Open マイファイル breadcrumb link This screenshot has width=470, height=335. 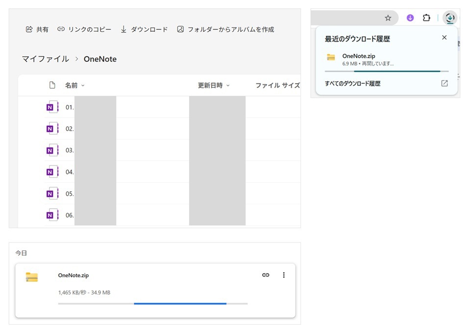click(45, 59)
